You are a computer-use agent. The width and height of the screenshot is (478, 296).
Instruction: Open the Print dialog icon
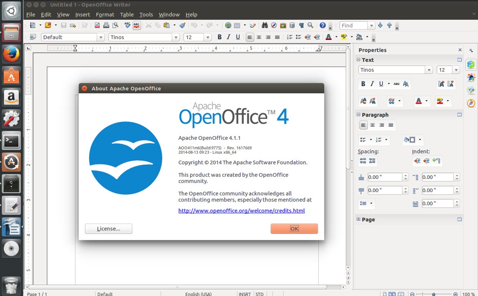tap(107, 25)
